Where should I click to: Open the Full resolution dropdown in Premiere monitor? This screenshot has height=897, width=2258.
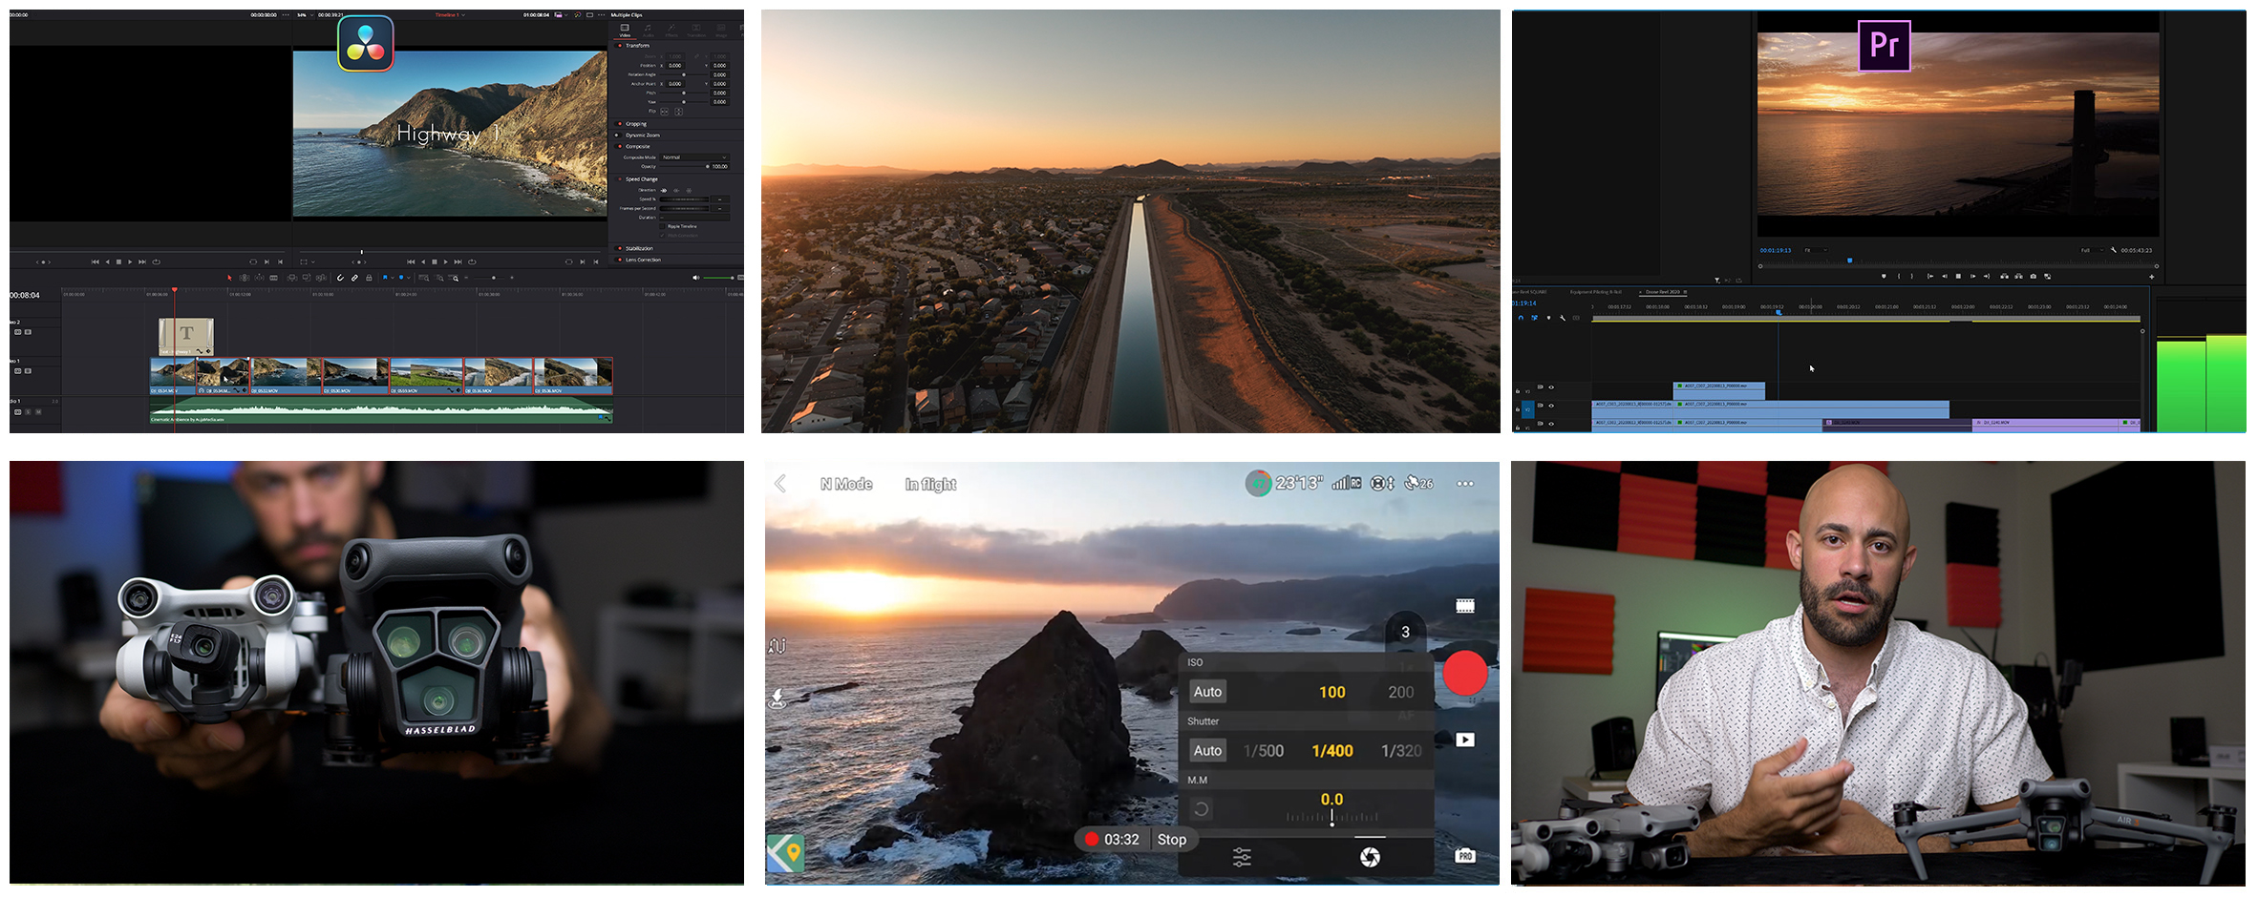pyautogui.click(x=2092, y=250)
